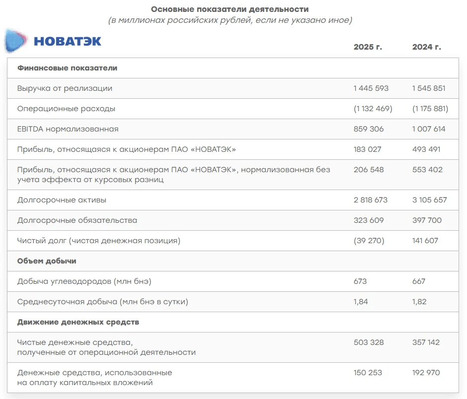This screenshot has width=467, height=399.
Task: Select normalized profit value 206 548
Action: (369, 170)
